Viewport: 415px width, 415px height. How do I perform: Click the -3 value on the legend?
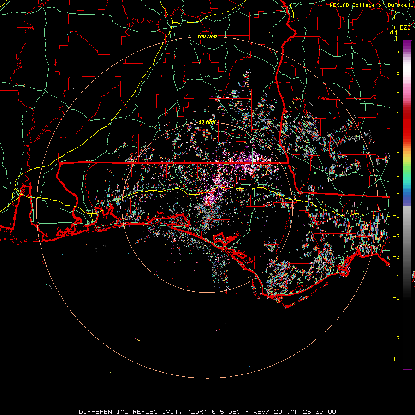point(396,257)
